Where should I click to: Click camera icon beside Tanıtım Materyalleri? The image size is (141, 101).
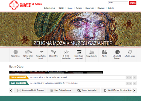tap(79, 90)
